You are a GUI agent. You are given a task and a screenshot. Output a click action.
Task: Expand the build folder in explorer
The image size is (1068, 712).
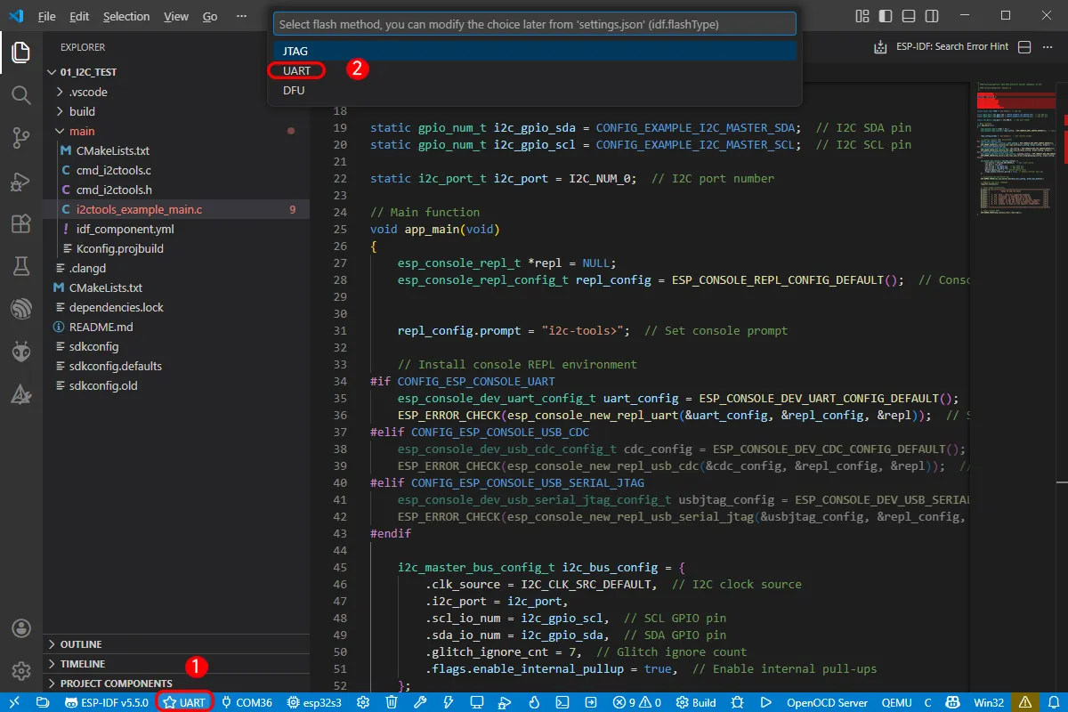click(x=82, y=111)
